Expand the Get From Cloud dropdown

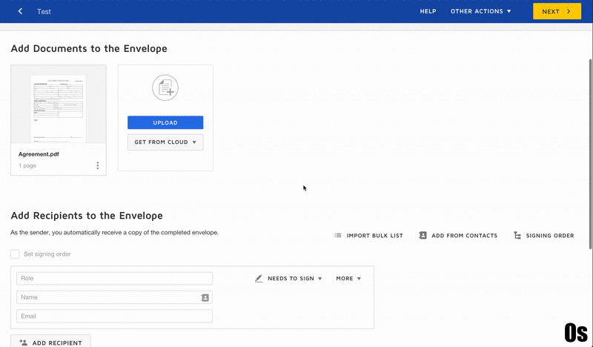pyautogui.click(x=165, y=142)
